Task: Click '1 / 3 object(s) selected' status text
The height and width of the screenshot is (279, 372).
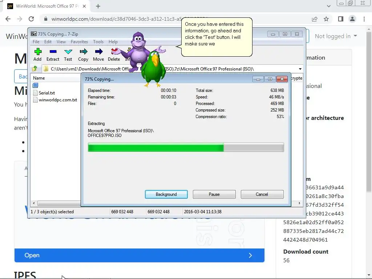Action: [x=52, y=212]
